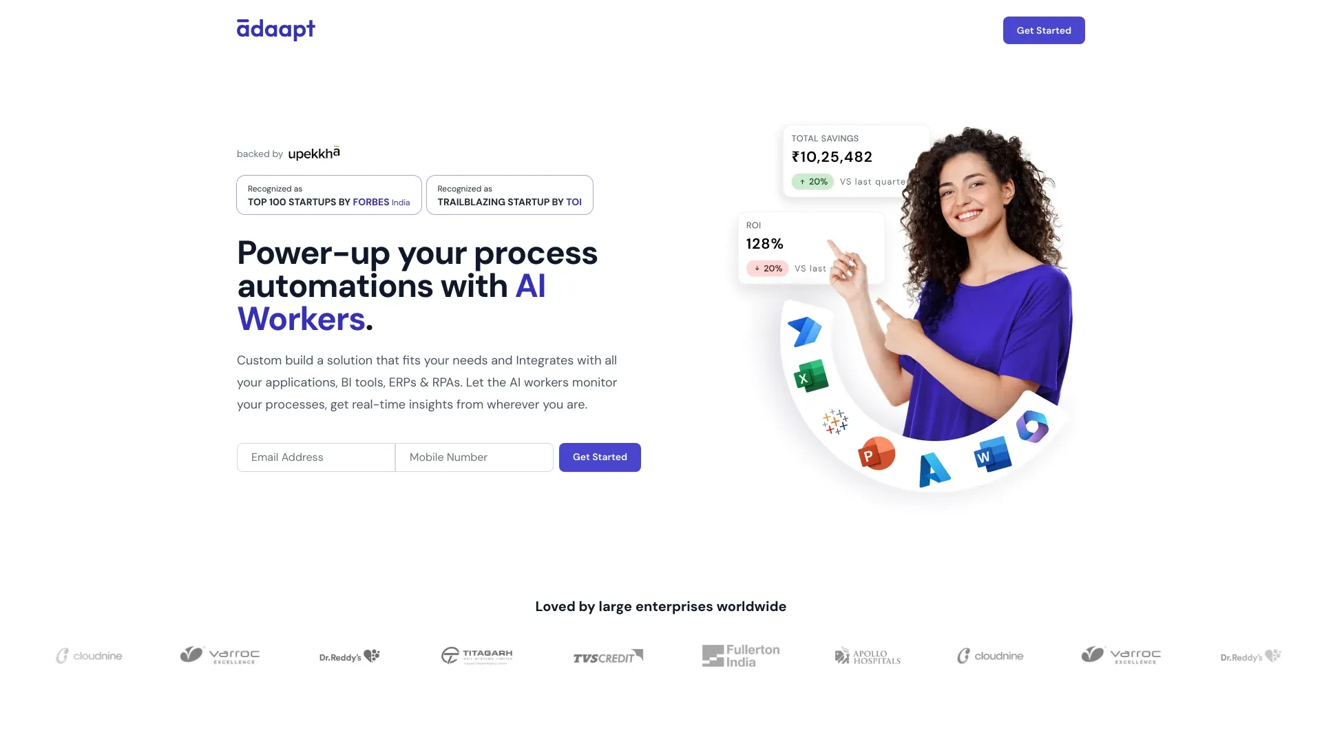Toggle the +20% savings indicator chip
The width and height of the screenshot is (1322, 744).
(811, 182)
